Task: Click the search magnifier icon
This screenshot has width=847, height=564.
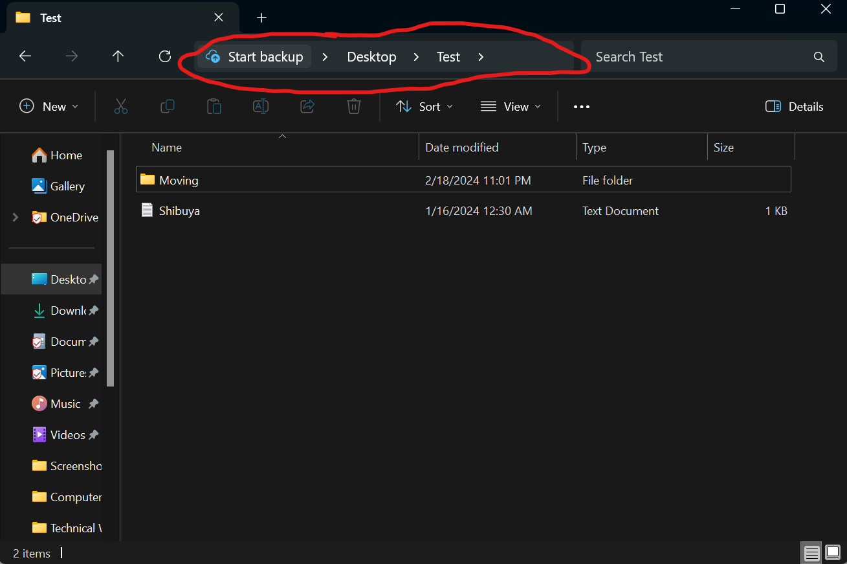Action: tap(819, 57)
